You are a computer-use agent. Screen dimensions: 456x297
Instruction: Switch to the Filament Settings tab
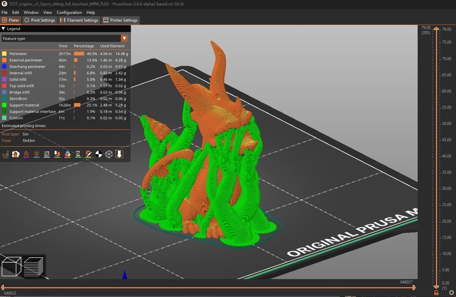[79, 20]
